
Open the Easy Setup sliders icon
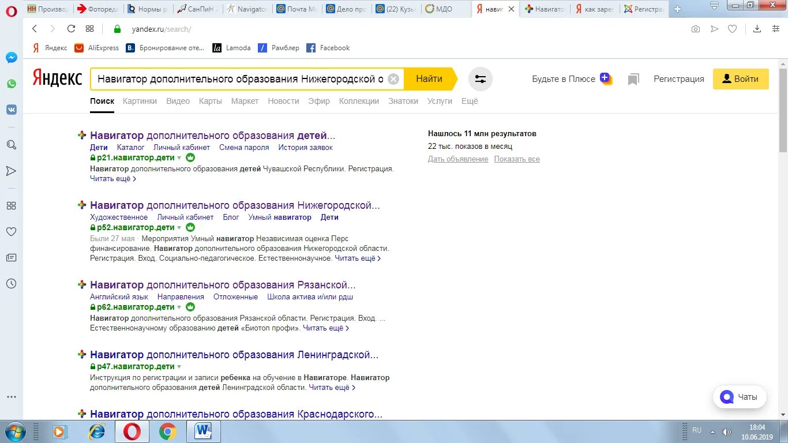click(776, 29)
